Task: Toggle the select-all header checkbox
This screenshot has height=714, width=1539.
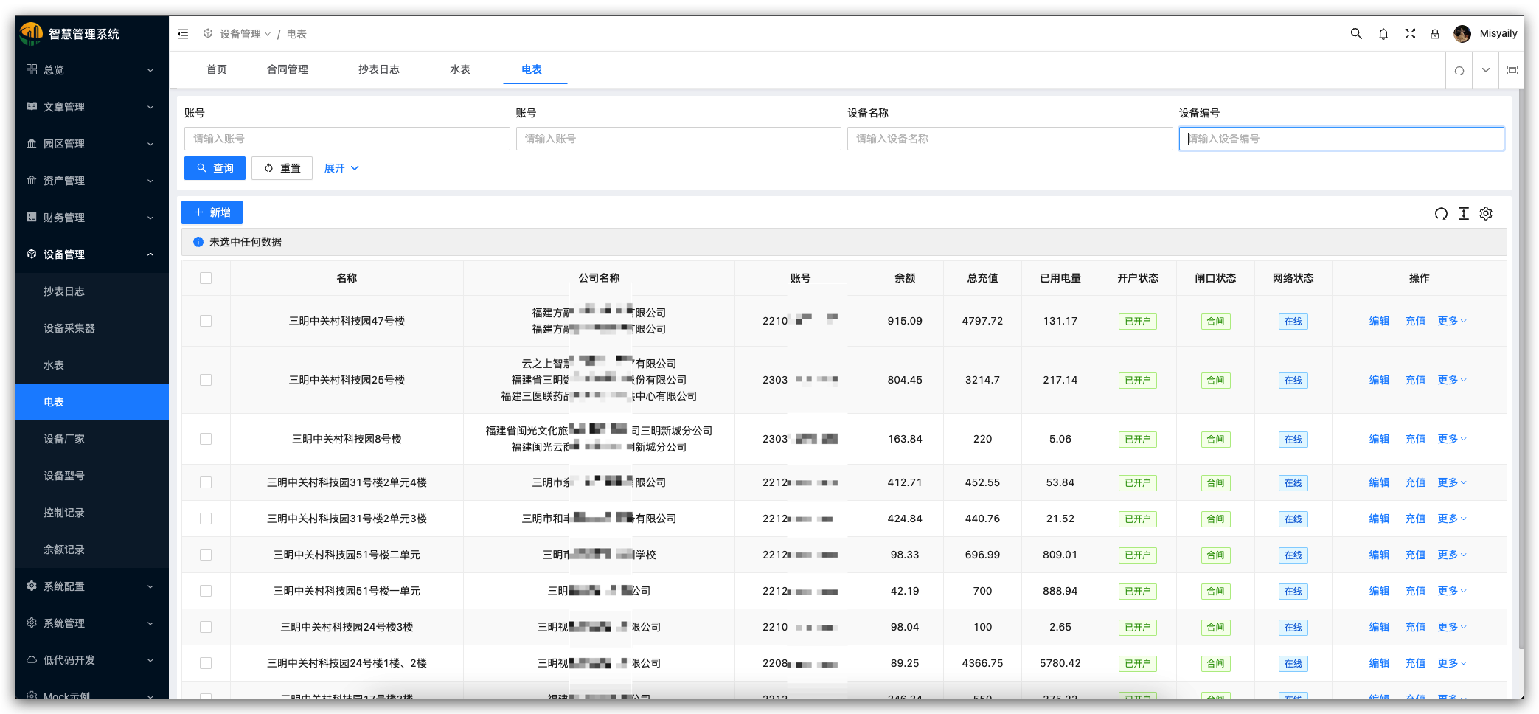Action: point(206,278)
